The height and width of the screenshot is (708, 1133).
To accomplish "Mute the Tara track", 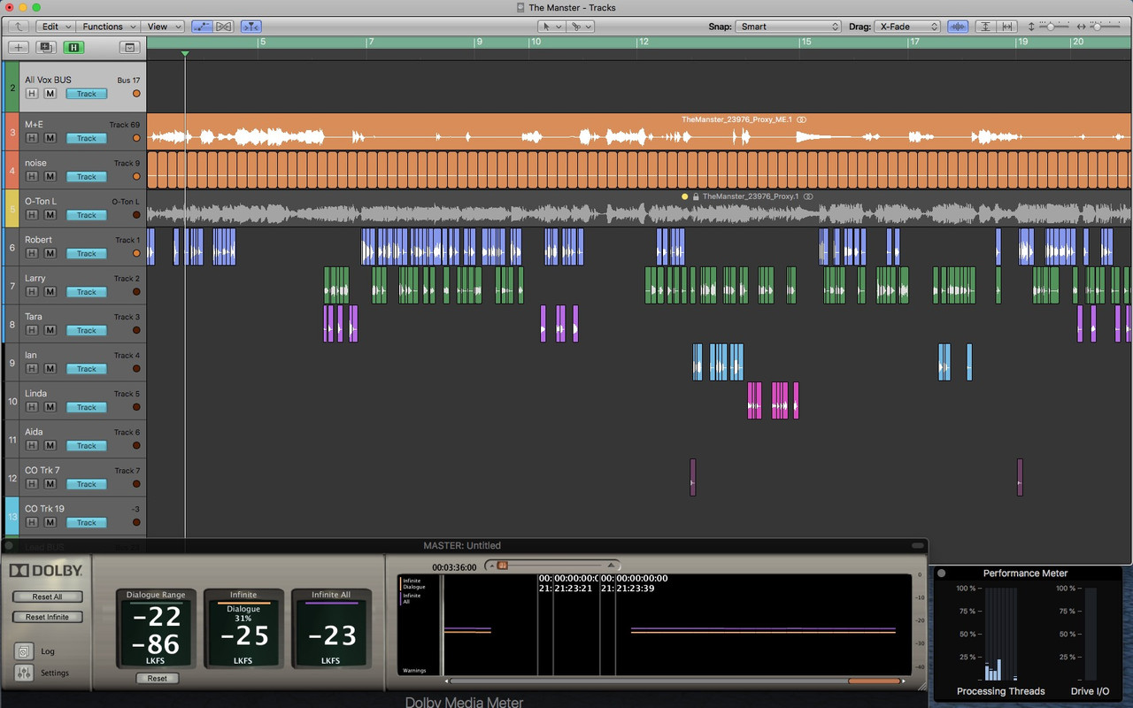I will (50, 330).
